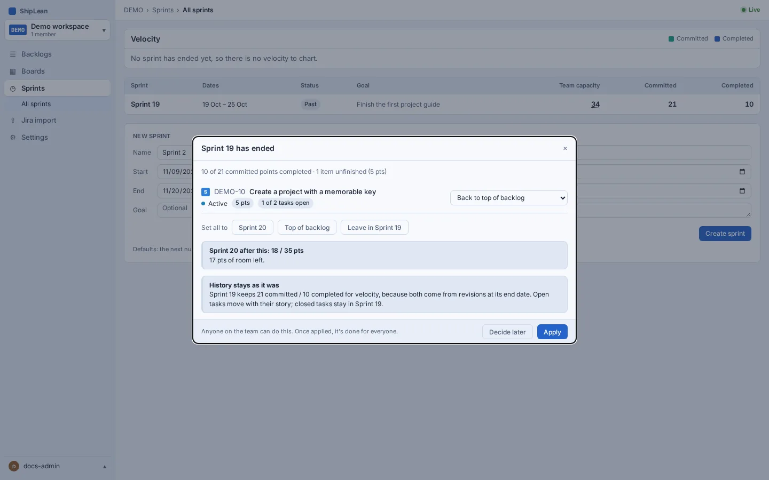
Task: Click the Backlogs list icon in sidebar
Action: (x=13, y=54)
